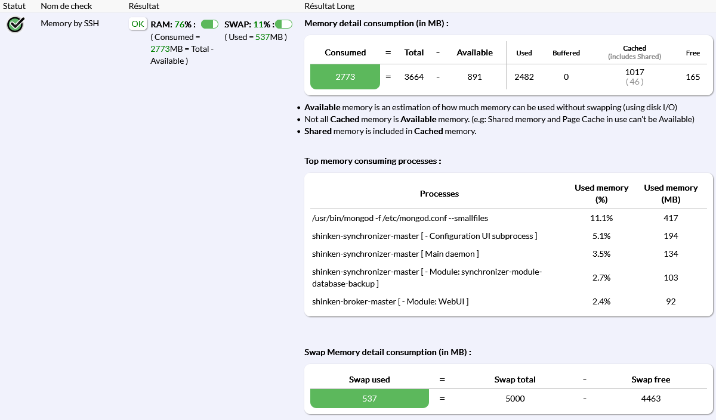The width and height of the screenshot is (716, 420).
Task: Click the green Consumed 2773 cell
Action: (345, 77)
